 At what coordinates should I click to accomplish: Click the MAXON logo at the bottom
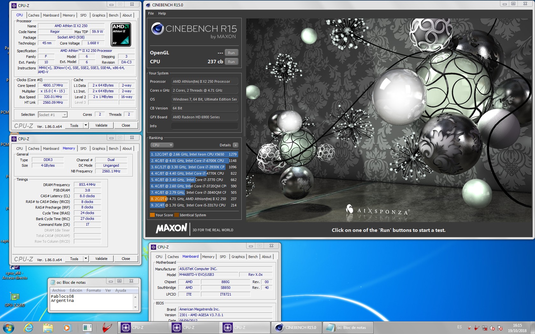click(171, 228)
